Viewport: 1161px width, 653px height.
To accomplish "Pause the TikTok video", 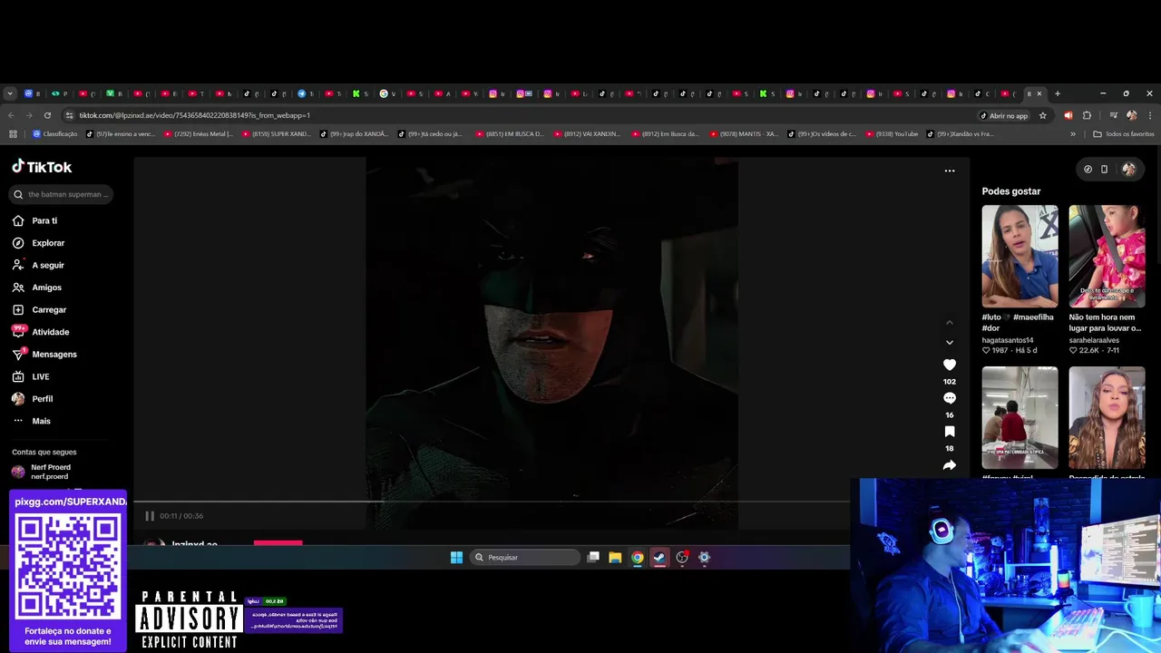I will point(150,516).
